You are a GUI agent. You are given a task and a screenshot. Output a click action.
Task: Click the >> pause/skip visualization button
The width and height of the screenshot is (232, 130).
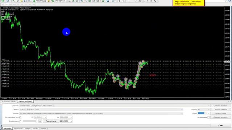click(x=40, y=121)
